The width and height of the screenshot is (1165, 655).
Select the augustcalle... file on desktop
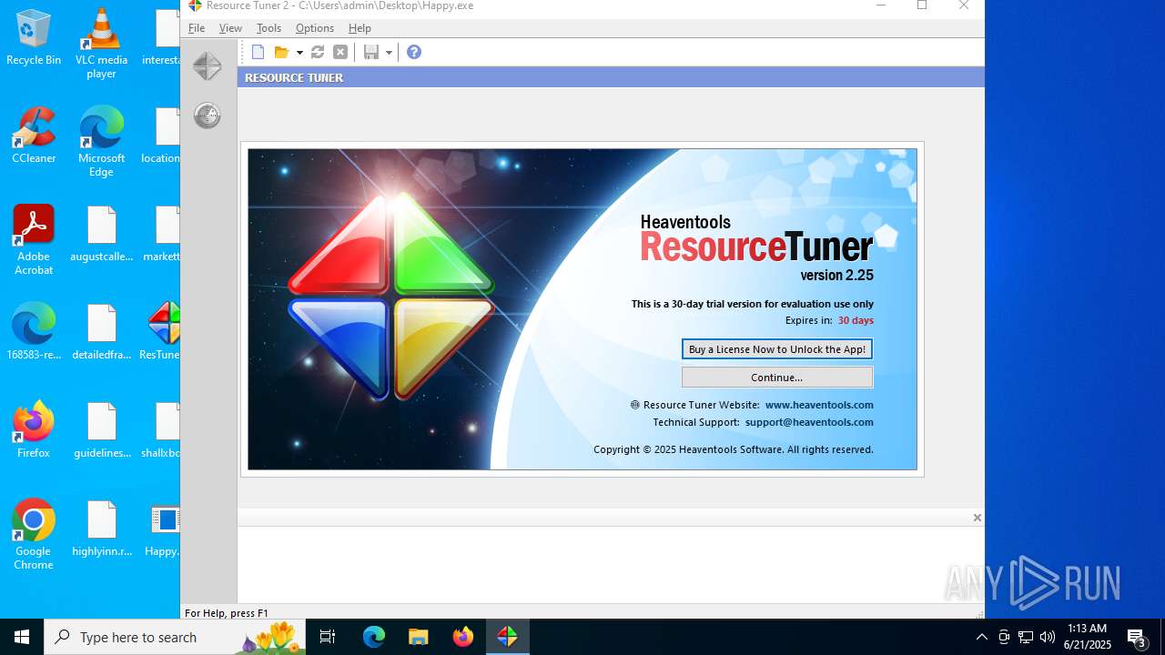[101, 234]
